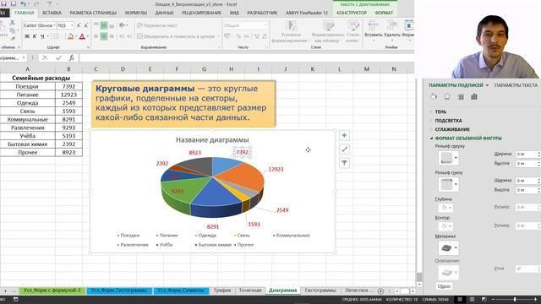Image resolution: width=541 pixels, height=304 pixels.
Task: Select chart title Название диаграммы
Action: point(212,140)
